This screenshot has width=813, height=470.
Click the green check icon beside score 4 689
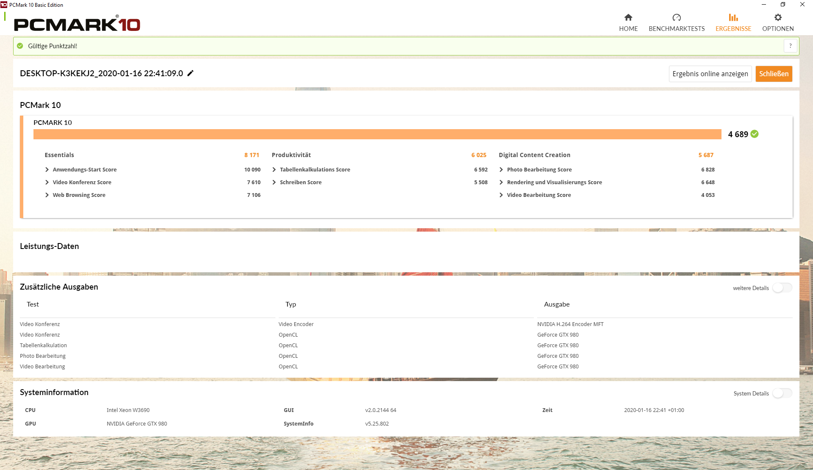pos(755,134)
